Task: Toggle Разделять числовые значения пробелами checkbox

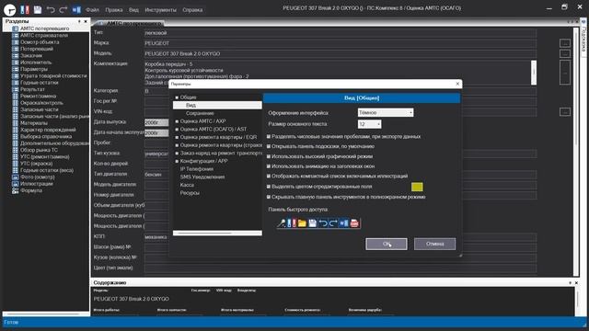Action: (x=269, y=137)
